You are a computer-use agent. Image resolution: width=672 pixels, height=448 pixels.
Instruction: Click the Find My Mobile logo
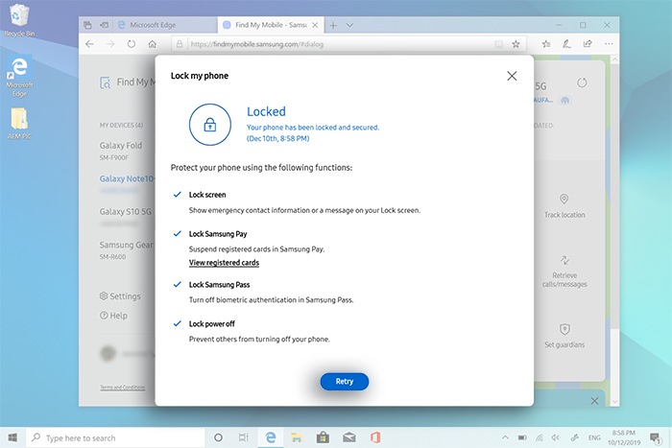click(x=105, y=83)
